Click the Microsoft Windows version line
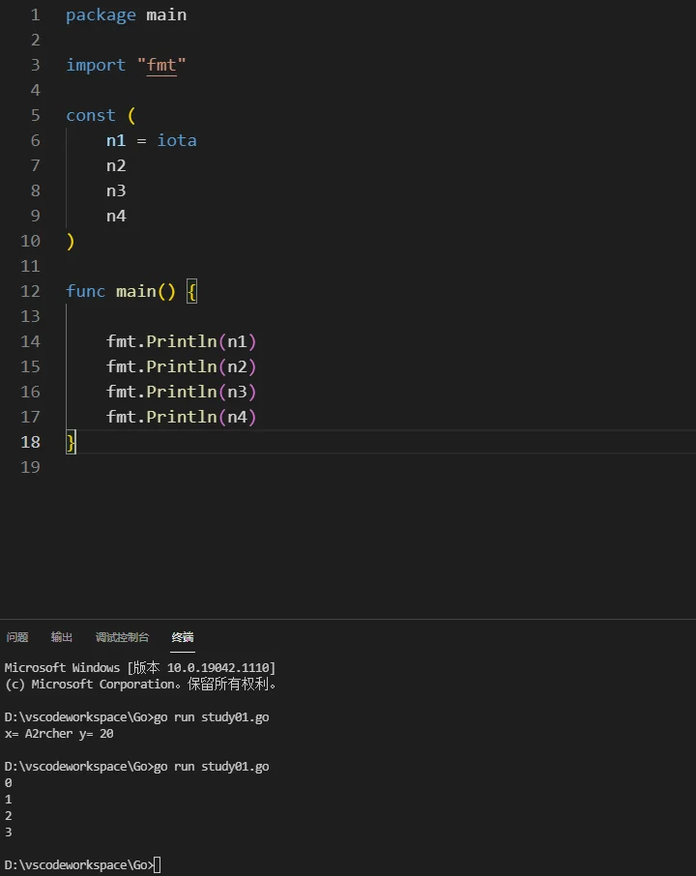Image resolution: width=696 pixels, height=876 pixels. click(139, 667)
